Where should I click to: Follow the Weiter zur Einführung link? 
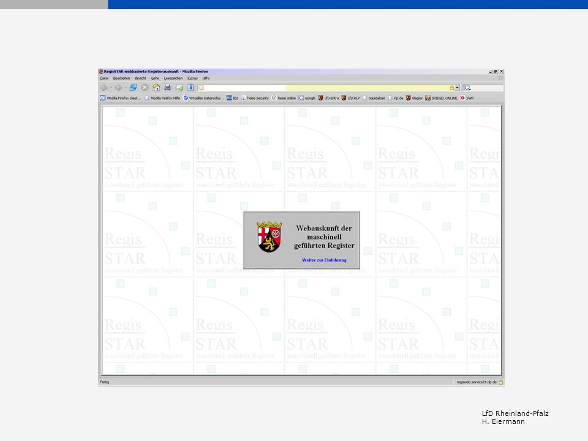[325, 260]
